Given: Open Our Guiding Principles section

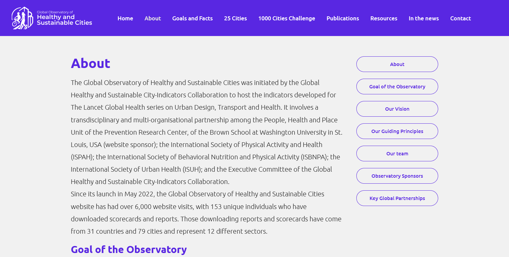Looking at the screenshot, I should point(397,131).
